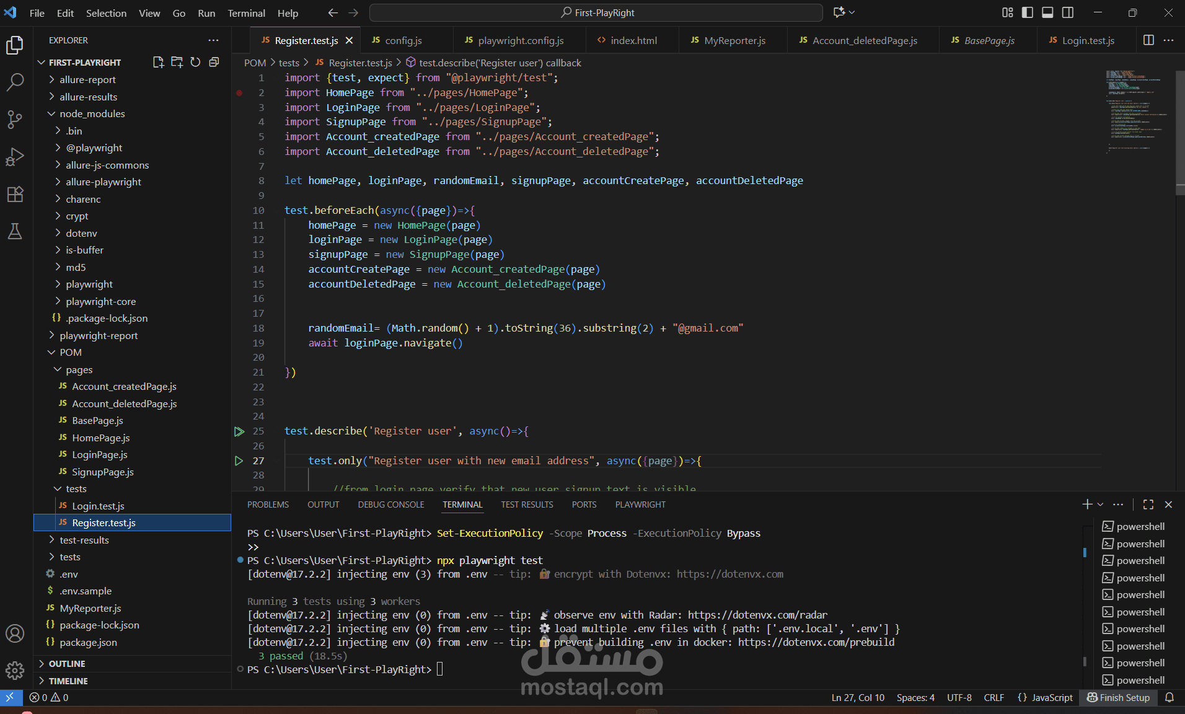This screenshot has height=714, width=1185.
Task: Switch to the TEST RESULTS panel tab
Action: [x=527, y=505]
